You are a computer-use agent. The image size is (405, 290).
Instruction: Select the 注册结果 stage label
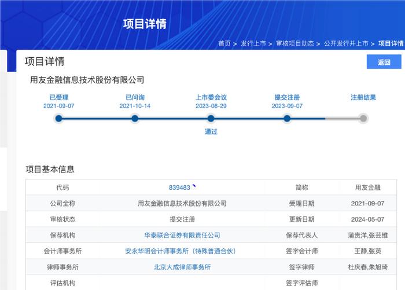pyautogui.click(x=363, y=97)
